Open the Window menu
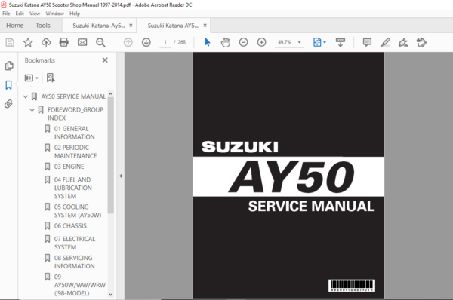This screenshot has width=453, height=300. coord(54,14)
